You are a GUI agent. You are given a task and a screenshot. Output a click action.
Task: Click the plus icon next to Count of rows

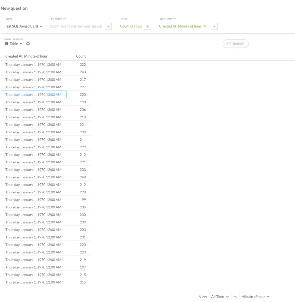[x=147, y=26]
